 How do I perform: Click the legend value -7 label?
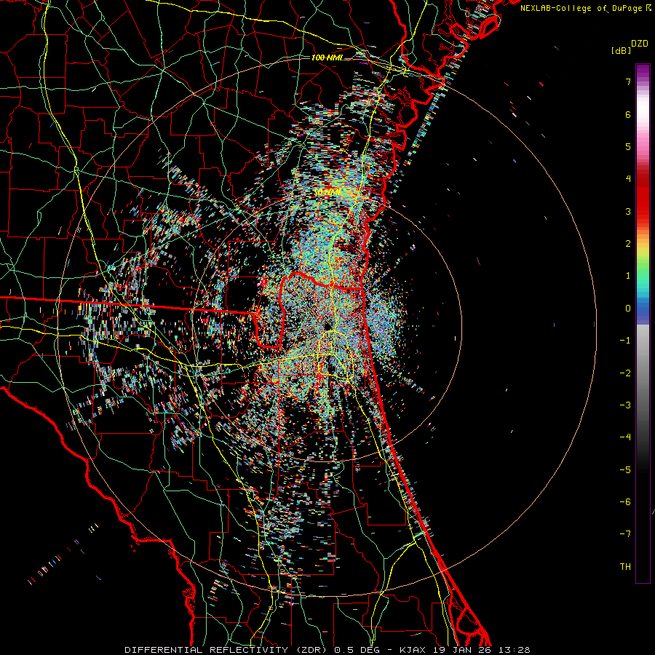tap(625, 534)
